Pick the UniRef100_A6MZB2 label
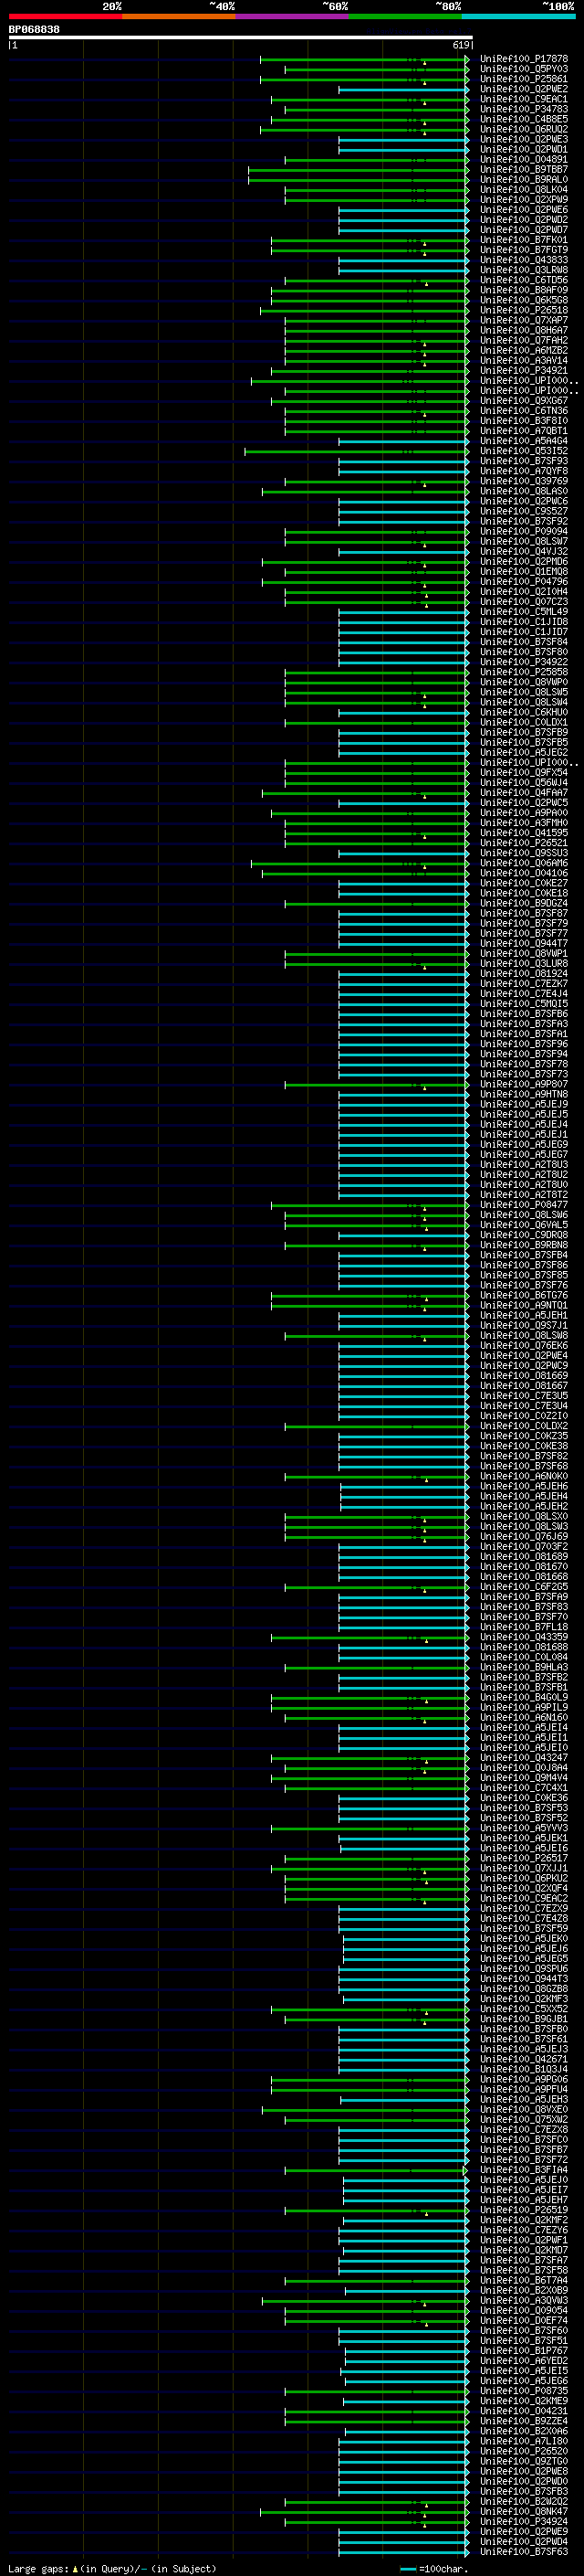 coord(524,350)
